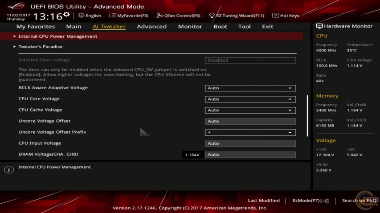Select the CPU Input Voltage label
The width and height of the screenshot is (380, 213).
[x=40, y=143]
